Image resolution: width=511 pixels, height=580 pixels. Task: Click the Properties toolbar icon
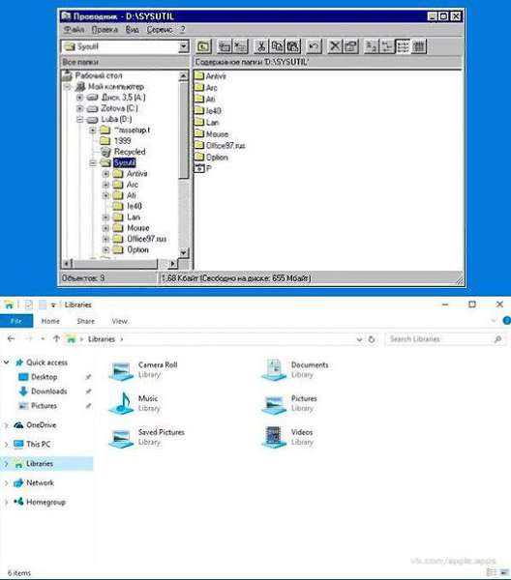350,46
